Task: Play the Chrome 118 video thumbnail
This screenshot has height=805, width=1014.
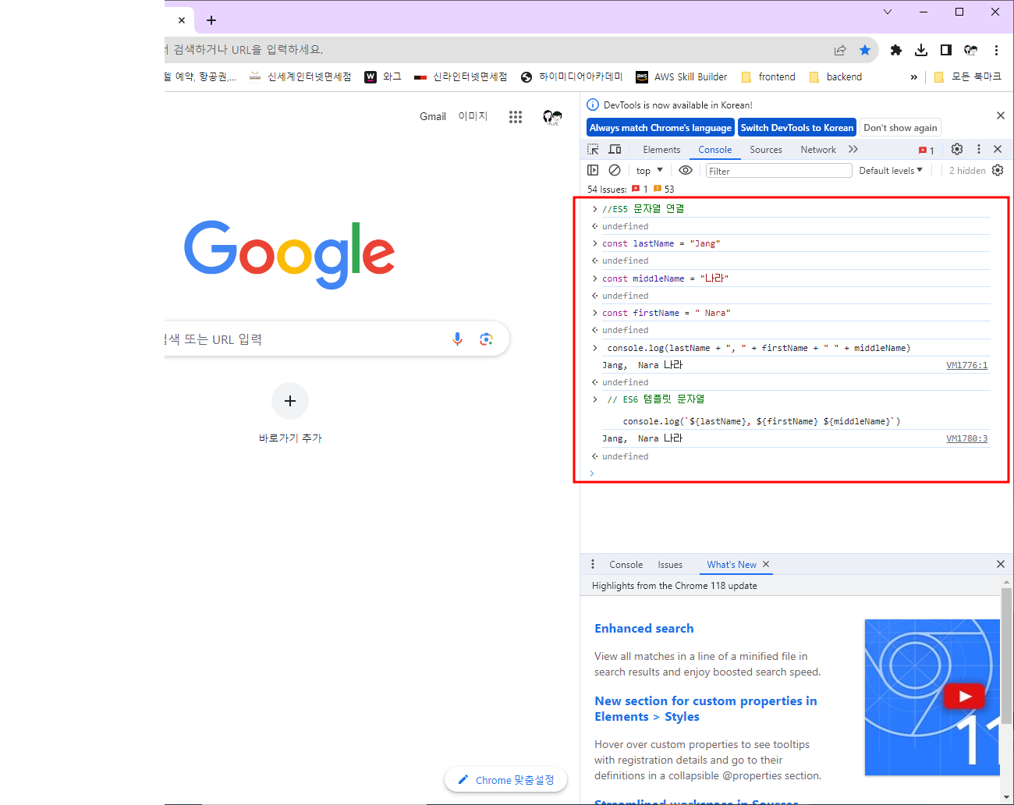Action: [963, 696]
